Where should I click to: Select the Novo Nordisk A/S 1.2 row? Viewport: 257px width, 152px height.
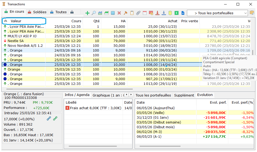(126, 45)
